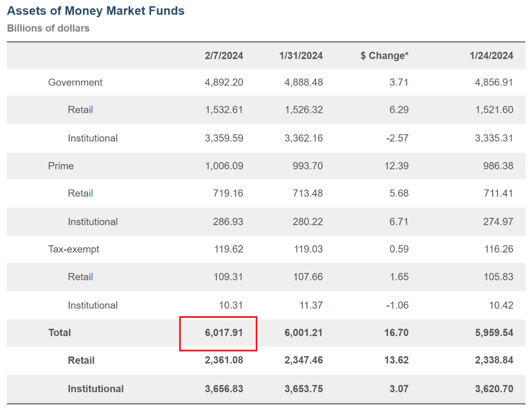Viewport: 532px width, 412px height.
Task: Click the Government value 4,892.20
Action: (x=224, y=82)
